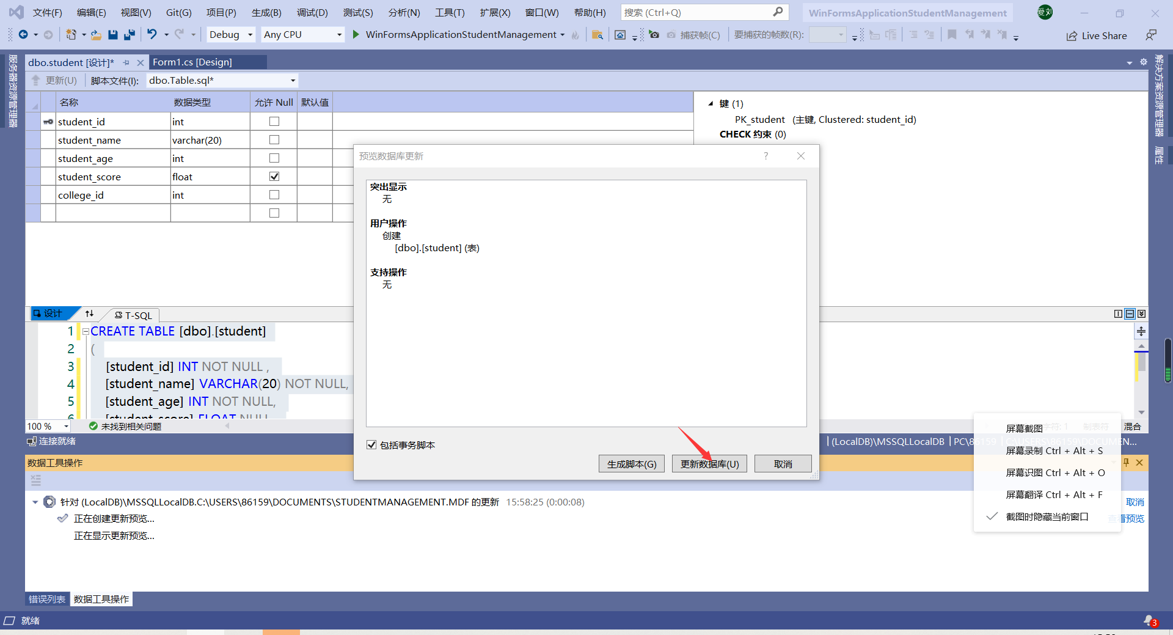Click the camera capture frame icon
1173x635 pixels.
(x=654, y=34)
